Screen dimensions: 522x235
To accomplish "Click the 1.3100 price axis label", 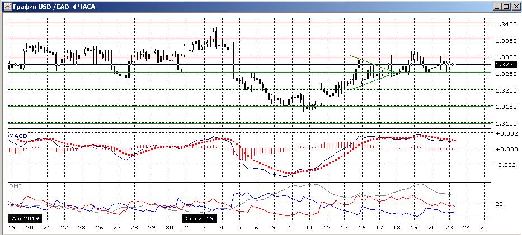I will pyautogui.click(x=506, y=123).
